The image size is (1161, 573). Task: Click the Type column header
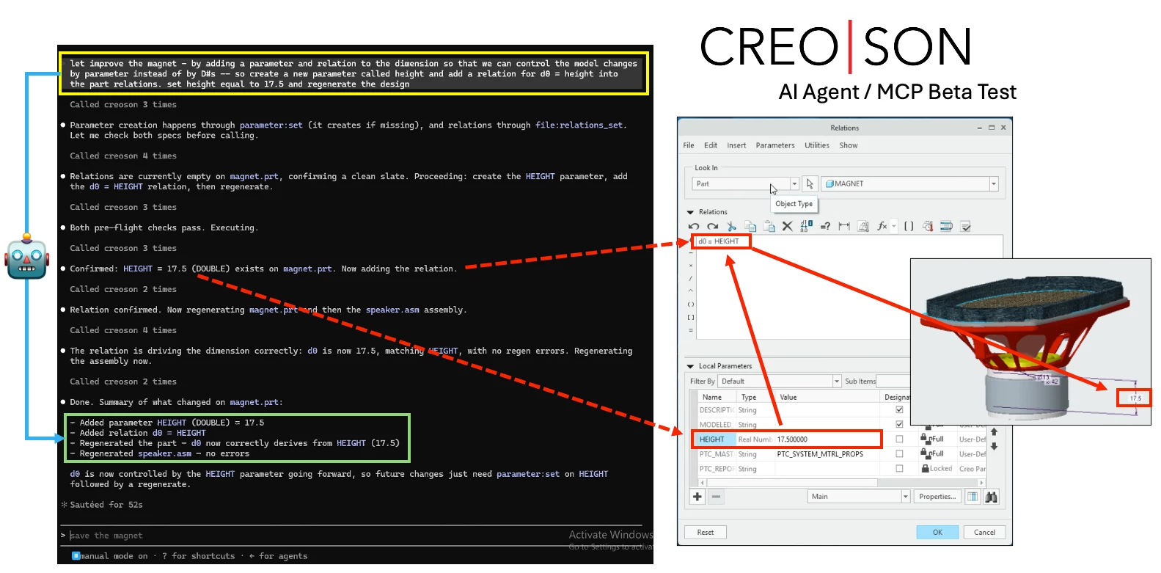[x=755, y=397]
